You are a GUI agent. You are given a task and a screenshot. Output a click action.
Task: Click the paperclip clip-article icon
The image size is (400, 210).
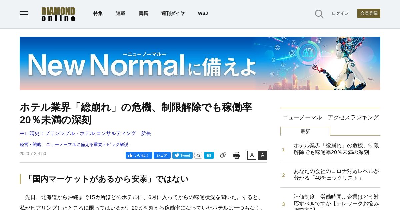(x=223, y=155)
